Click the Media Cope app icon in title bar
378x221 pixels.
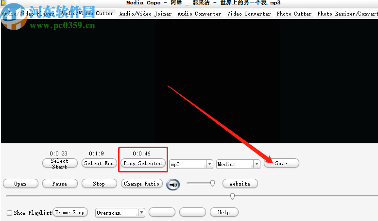3,2
